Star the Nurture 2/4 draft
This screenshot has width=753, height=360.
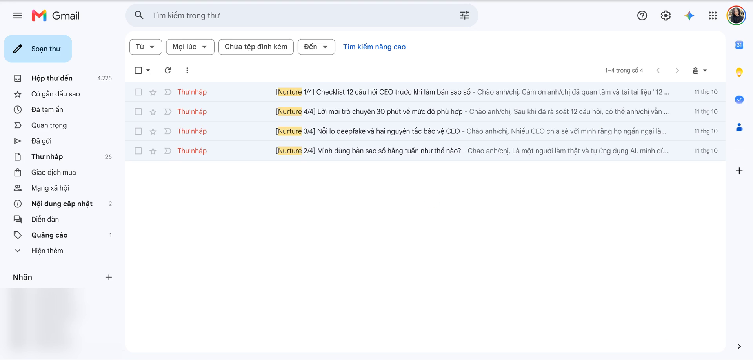(153, 151)
